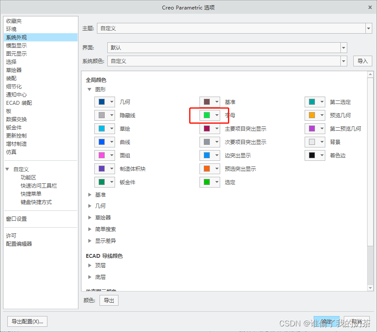
Task: Select 模型显示 in the left list
Action: point(16,46)
